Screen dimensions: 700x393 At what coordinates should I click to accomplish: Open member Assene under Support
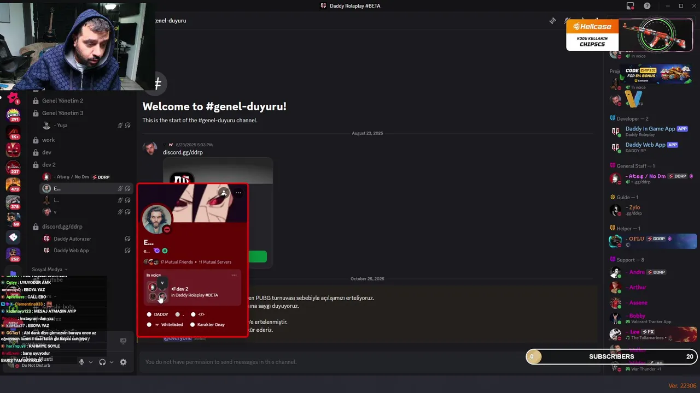click(652, 302)
